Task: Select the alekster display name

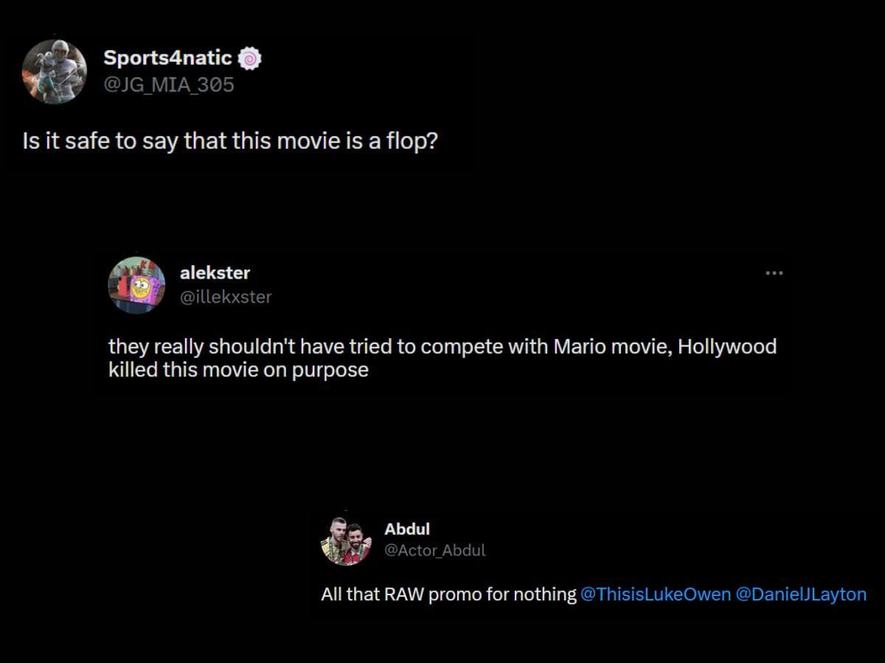Action: (x=215, y=273)
